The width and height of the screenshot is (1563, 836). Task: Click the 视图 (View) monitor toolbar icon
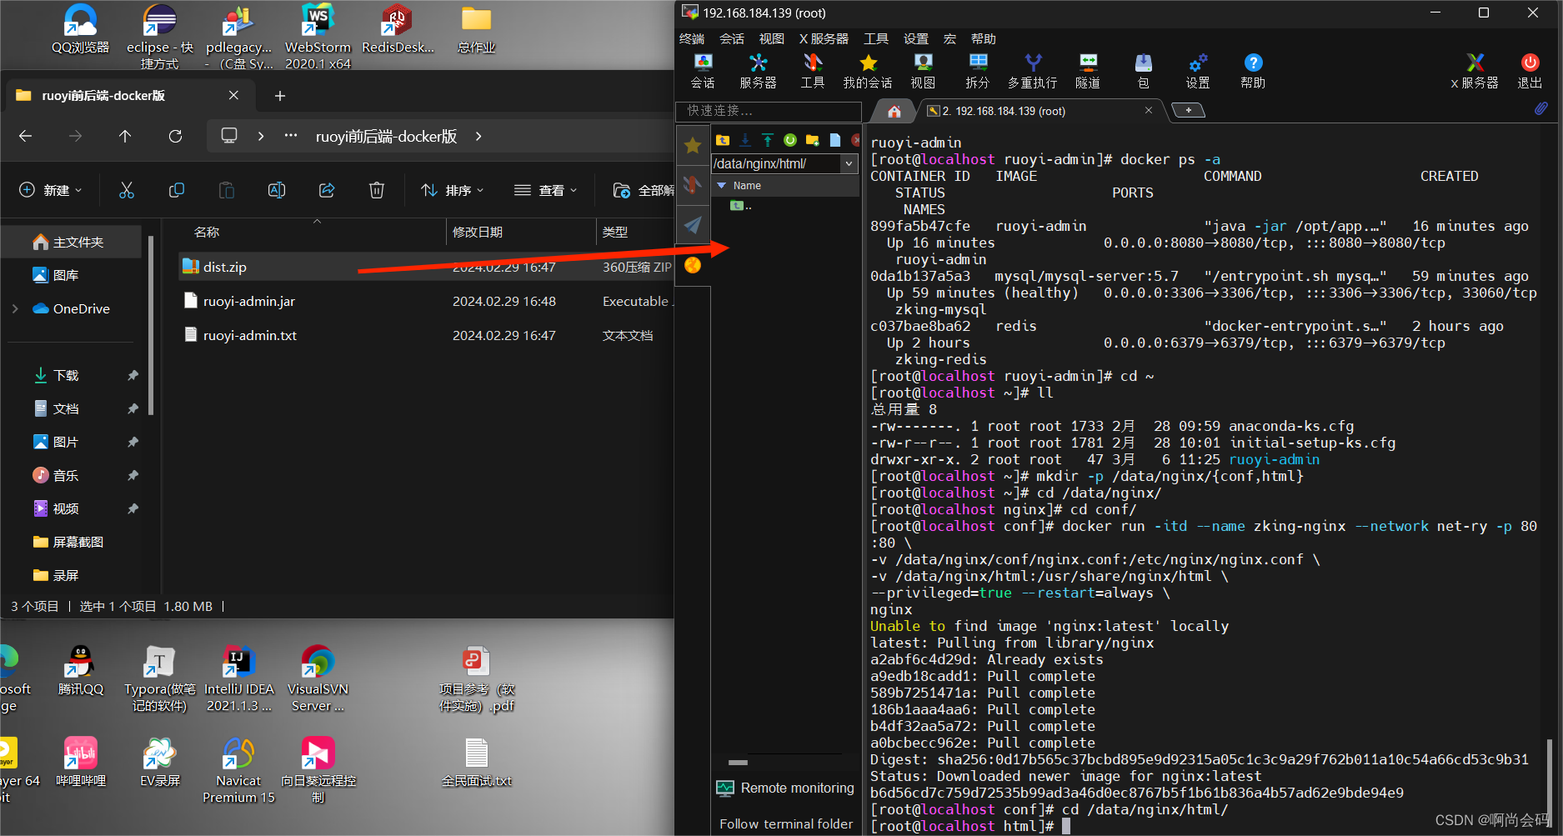pos(923,71)
